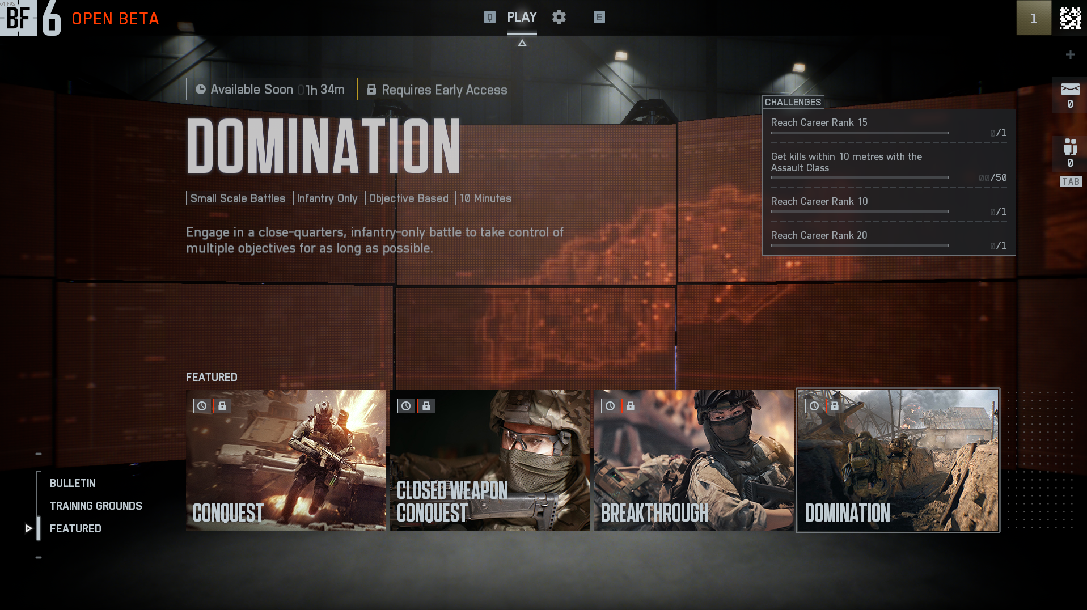Click Reach Career Rank 15 progress bar

point(860,133)
